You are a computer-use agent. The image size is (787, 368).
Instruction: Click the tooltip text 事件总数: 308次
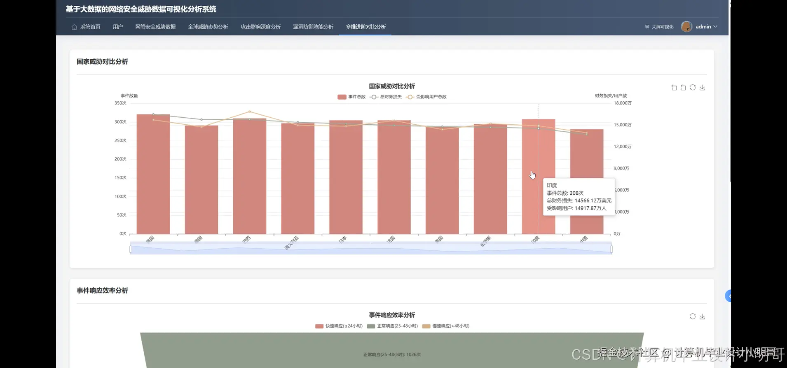pos(565,193)
